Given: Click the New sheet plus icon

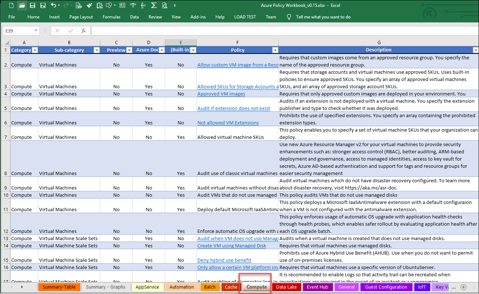Looking at the screenshot, I should point(463,287).
